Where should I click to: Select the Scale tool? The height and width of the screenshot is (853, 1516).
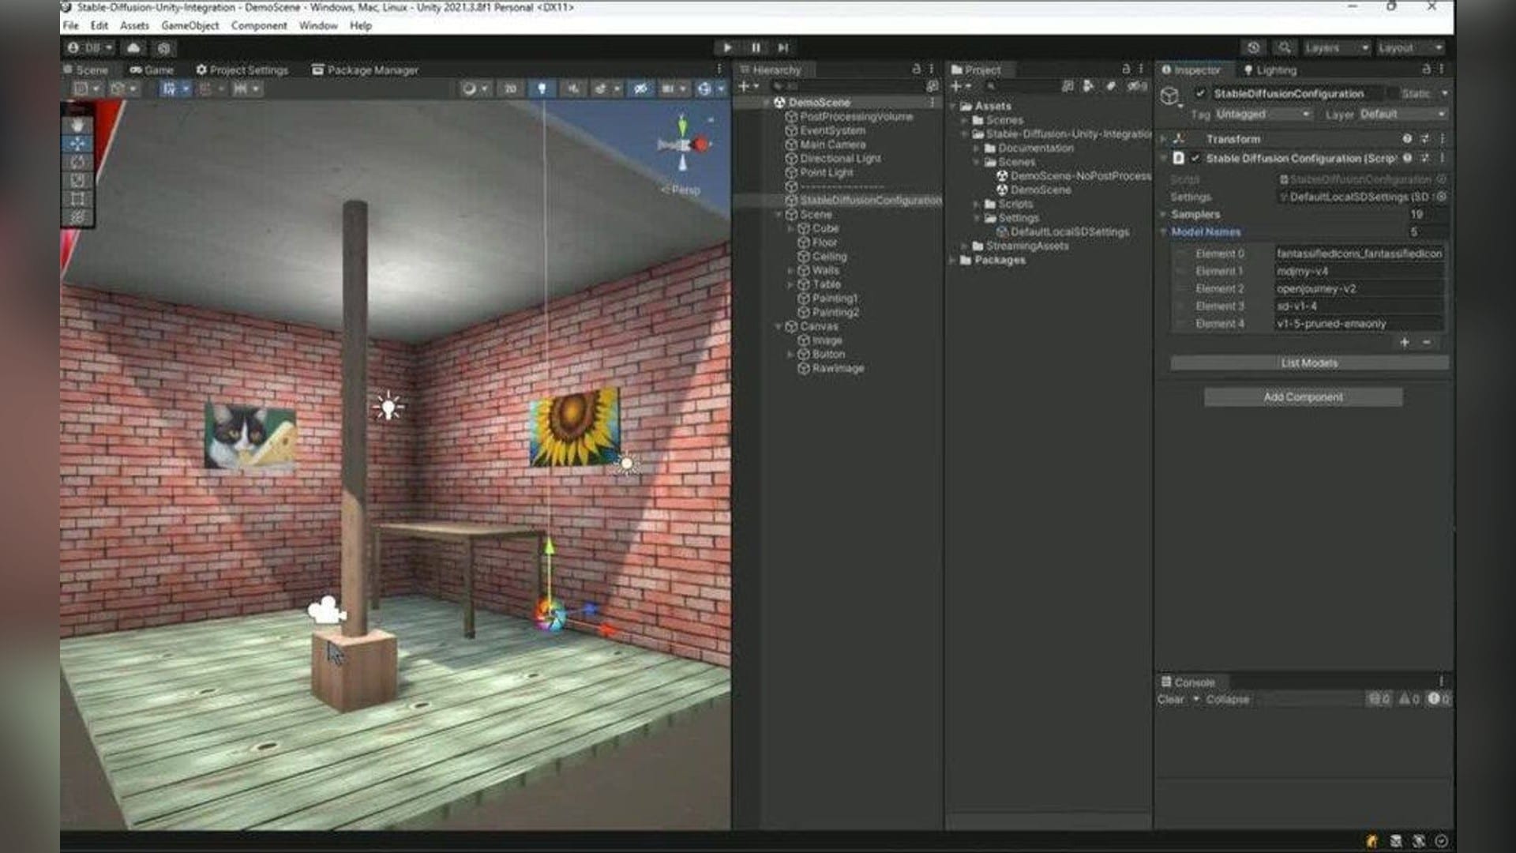77,180
